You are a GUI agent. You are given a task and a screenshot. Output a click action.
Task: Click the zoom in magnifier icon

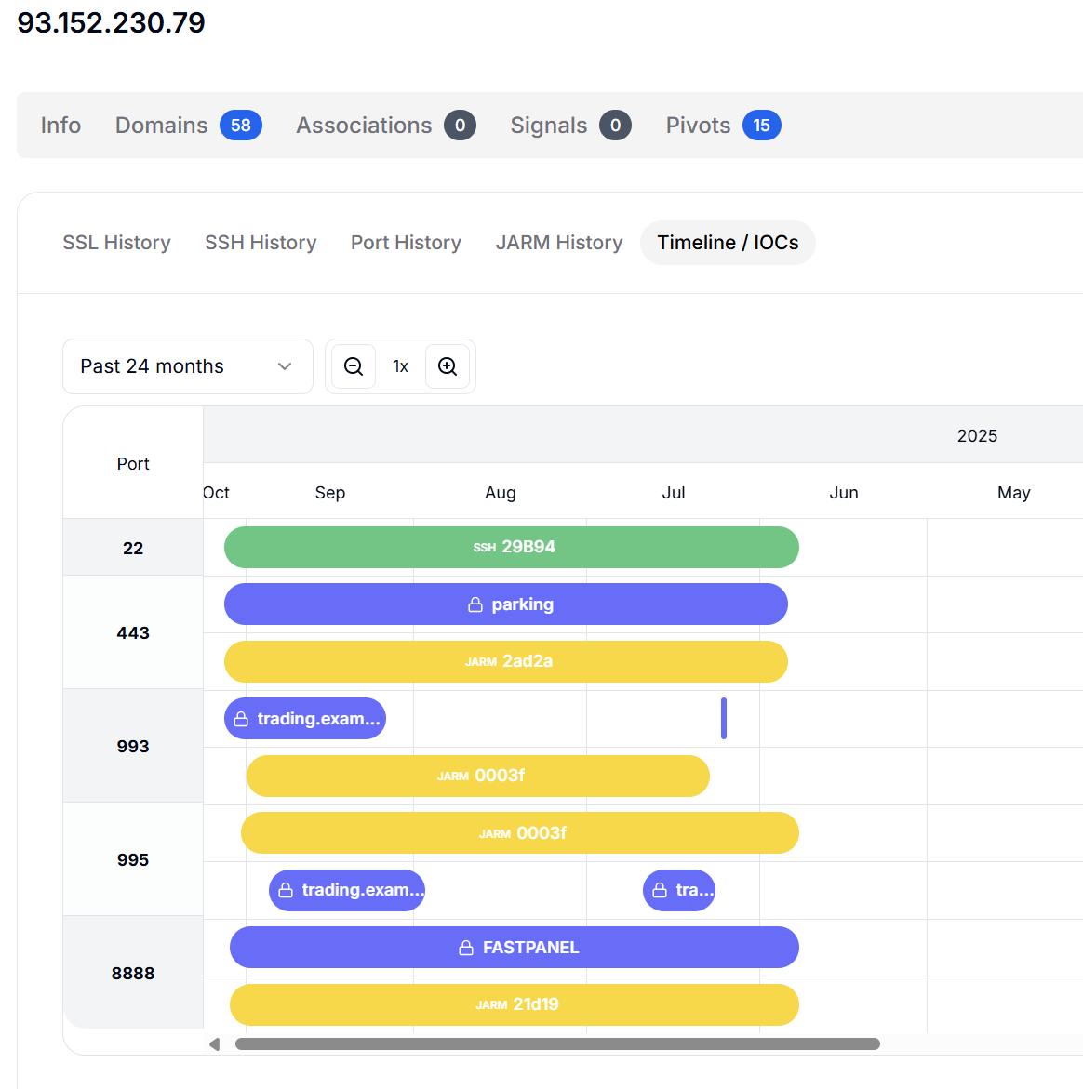448,366
